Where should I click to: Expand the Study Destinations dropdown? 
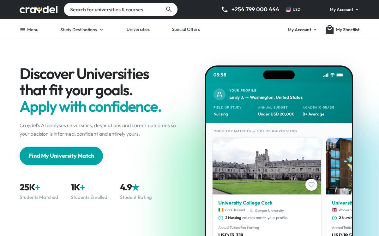[x=82, y=30]
